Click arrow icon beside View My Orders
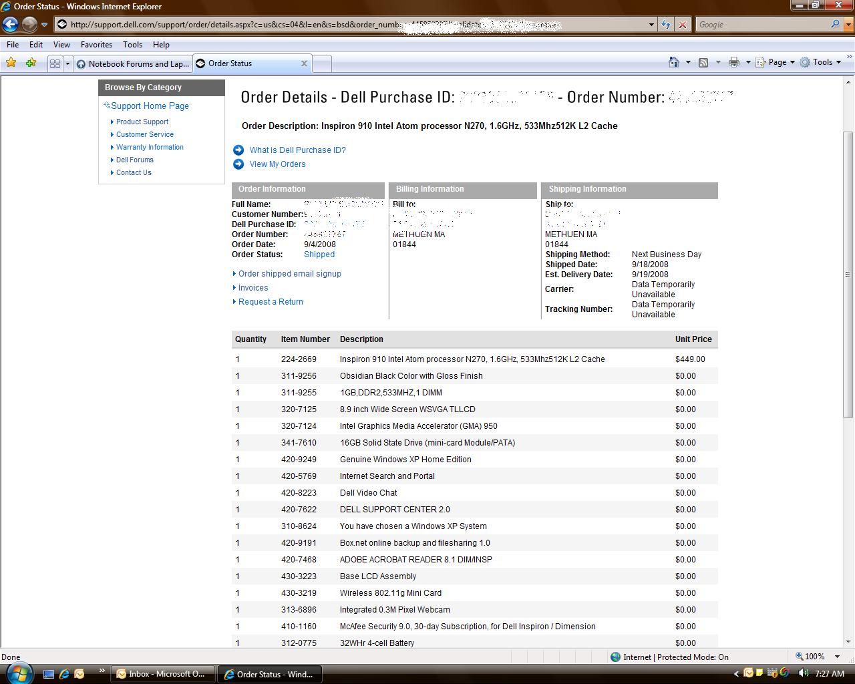 pos(238,164)
